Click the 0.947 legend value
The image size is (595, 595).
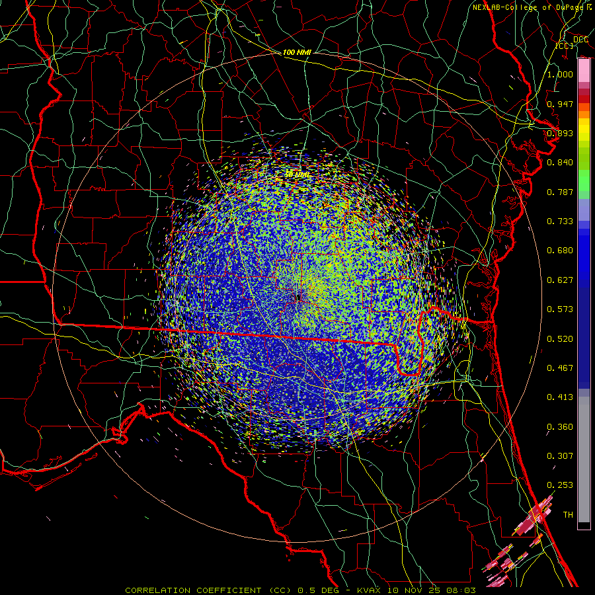(x=560, y=104)
